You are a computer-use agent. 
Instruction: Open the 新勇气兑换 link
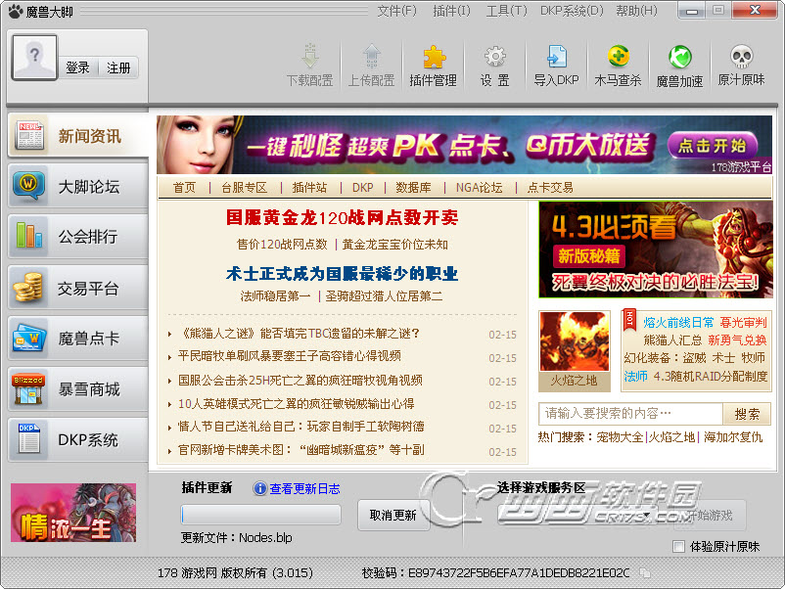tap(737, 340)
